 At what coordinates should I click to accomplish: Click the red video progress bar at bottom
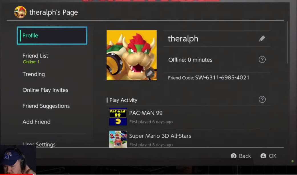click(x=17, y=174)
